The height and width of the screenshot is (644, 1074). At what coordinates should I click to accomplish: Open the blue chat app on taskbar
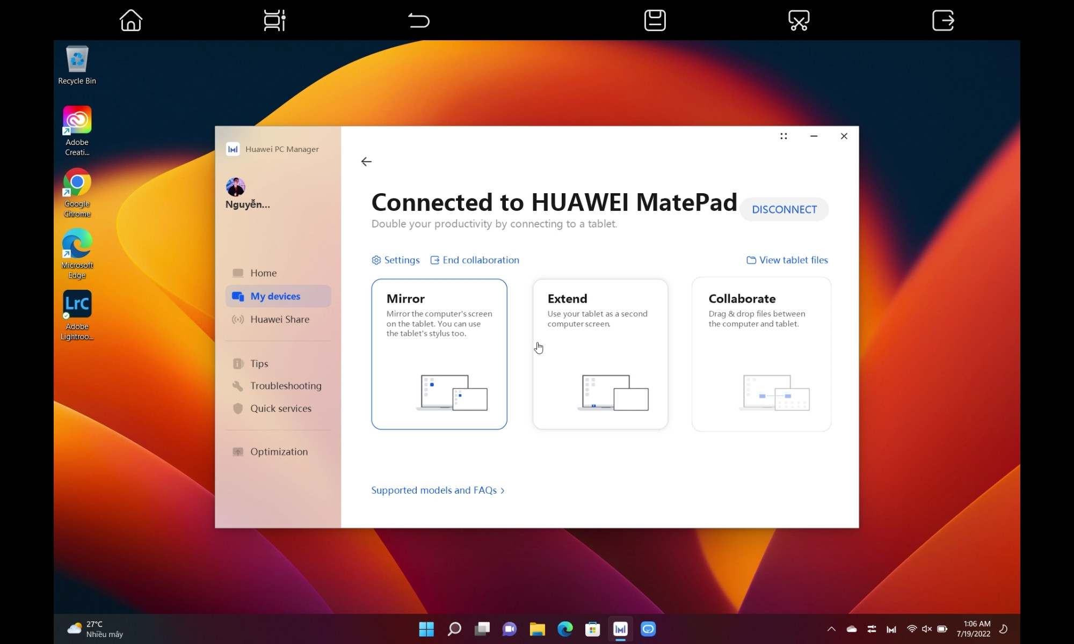(648, 629)
